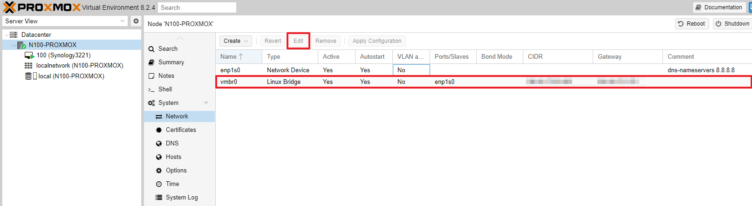Click the Reboot button
Image resolution: width=752 pixels, height=206 pixels.
pos(692,24)
